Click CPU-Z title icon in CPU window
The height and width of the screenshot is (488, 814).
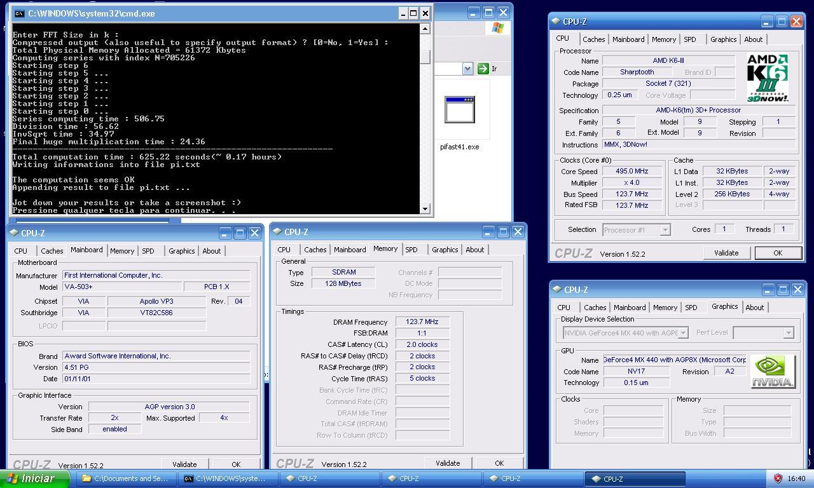(556, 22)
